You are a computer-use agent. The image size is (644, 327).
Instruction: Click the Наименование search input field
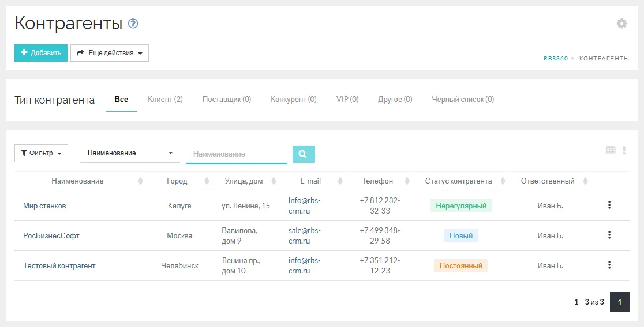click(x=236, y=154)
